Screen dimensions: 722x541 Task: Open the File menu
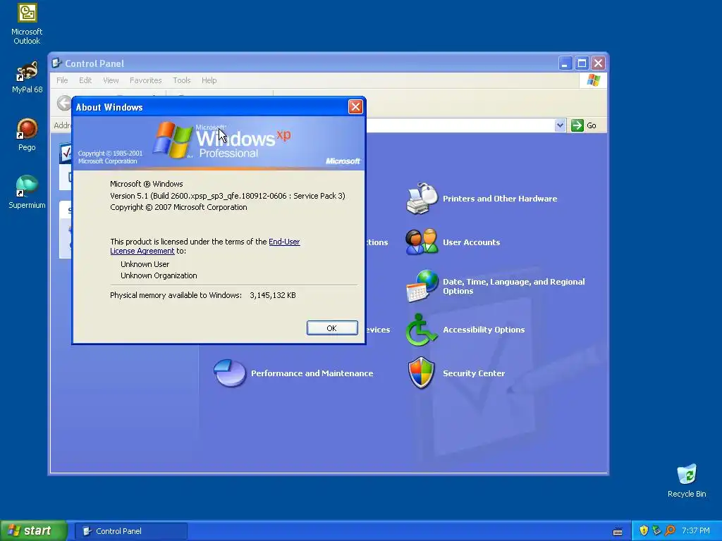(x=62, y=80)
